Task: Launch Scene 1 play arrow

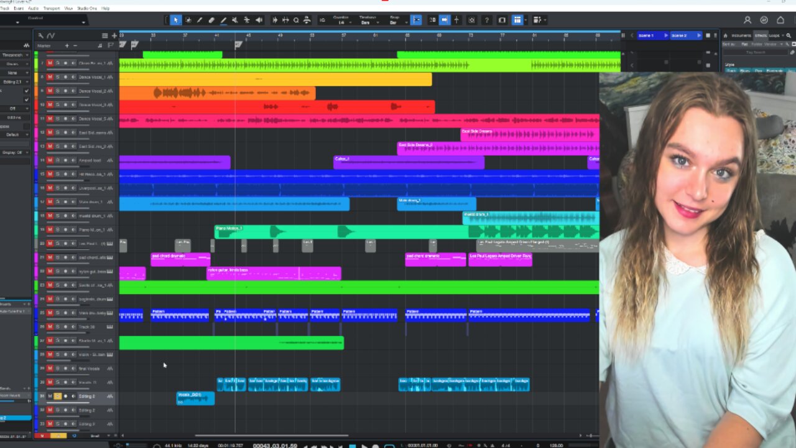Action: pos(666,35)
